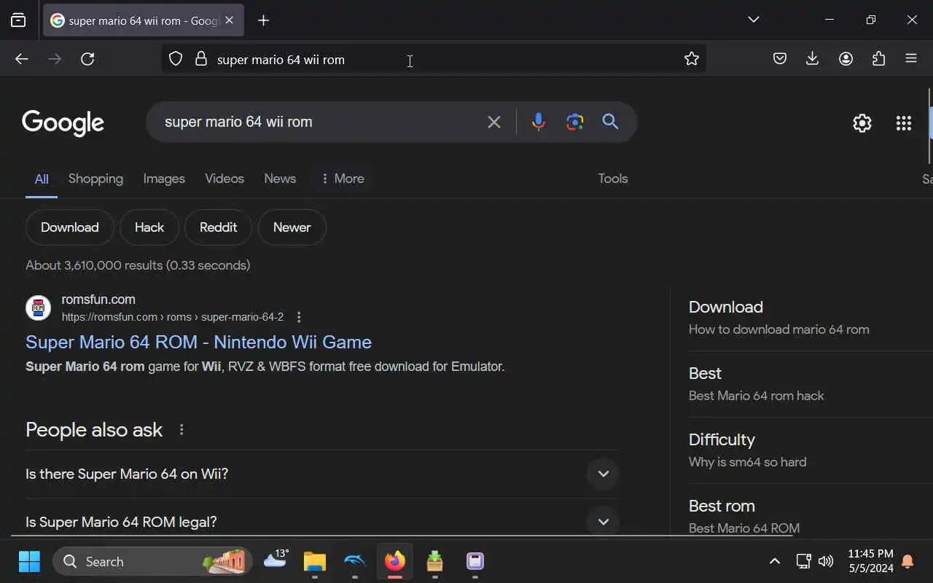Open search Tools
Screen dimensions: 933x583
click(613, 179)
